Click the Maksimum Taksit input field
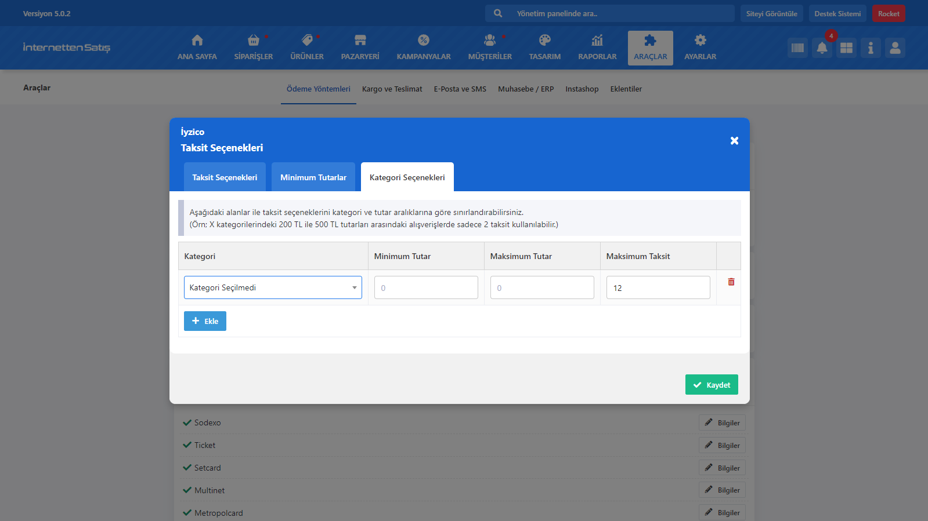The height and width of the screenshot is (521, 928). (x=658, y=287)
